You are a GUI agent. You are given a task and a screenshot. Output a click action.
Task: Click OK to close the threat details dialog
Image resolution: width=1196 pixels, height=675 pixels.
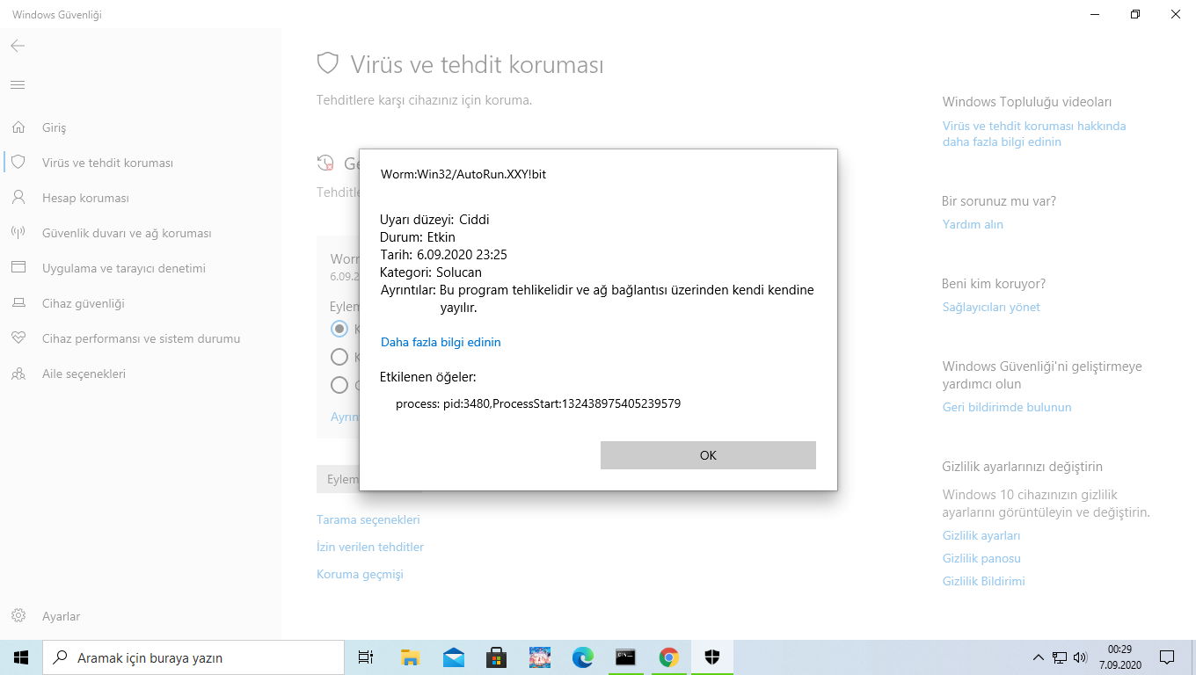click(x=708, y=455)
